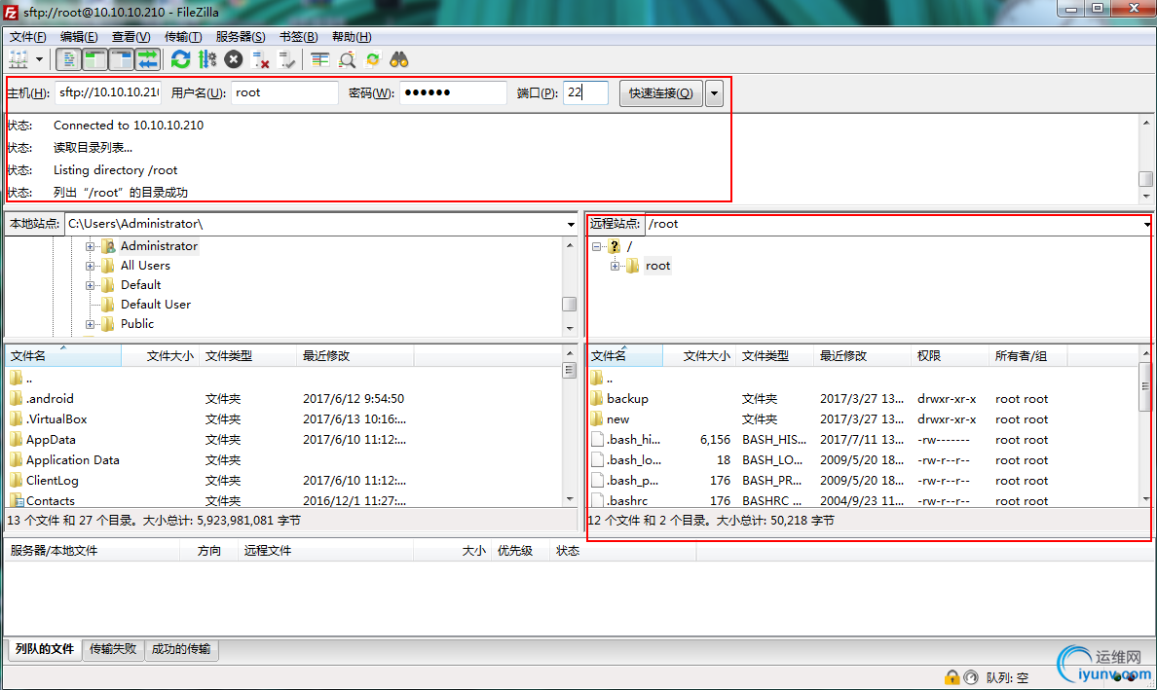The height and width of the screenshot is (690, 1157).
Task: Click the 快速连接(Q) button
Action: coord(661,93)
